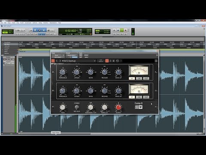The width and height of the screenshot is (206, 155).
Task: Click the link icon left of bottom compressor
Action: (x=53, y=91)
